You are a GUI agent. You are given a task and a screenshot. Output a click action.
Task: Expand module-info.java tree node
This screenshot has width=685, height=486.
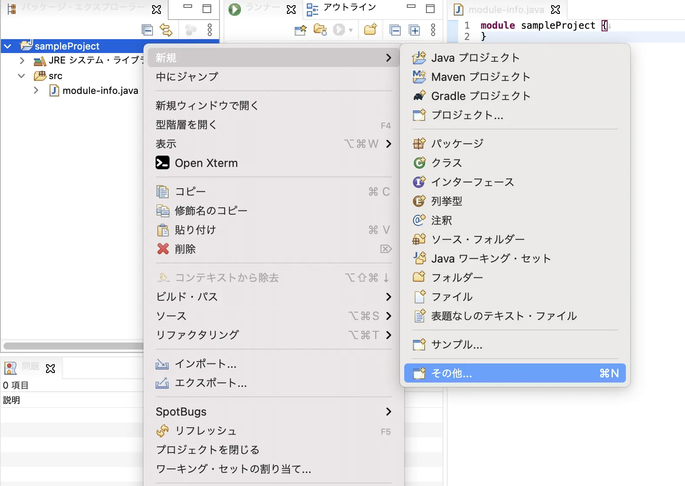point(36,90)
